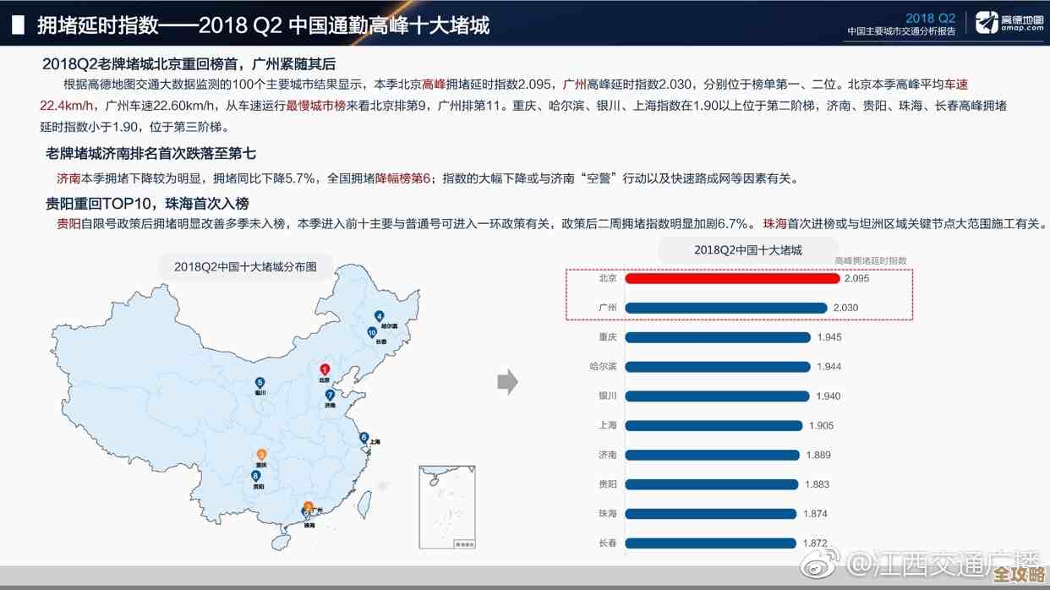Click inside the red dashed highlight box
The width and height of the screenshot is (1050, 590).
pyautogui.click(x=740, y=292)
